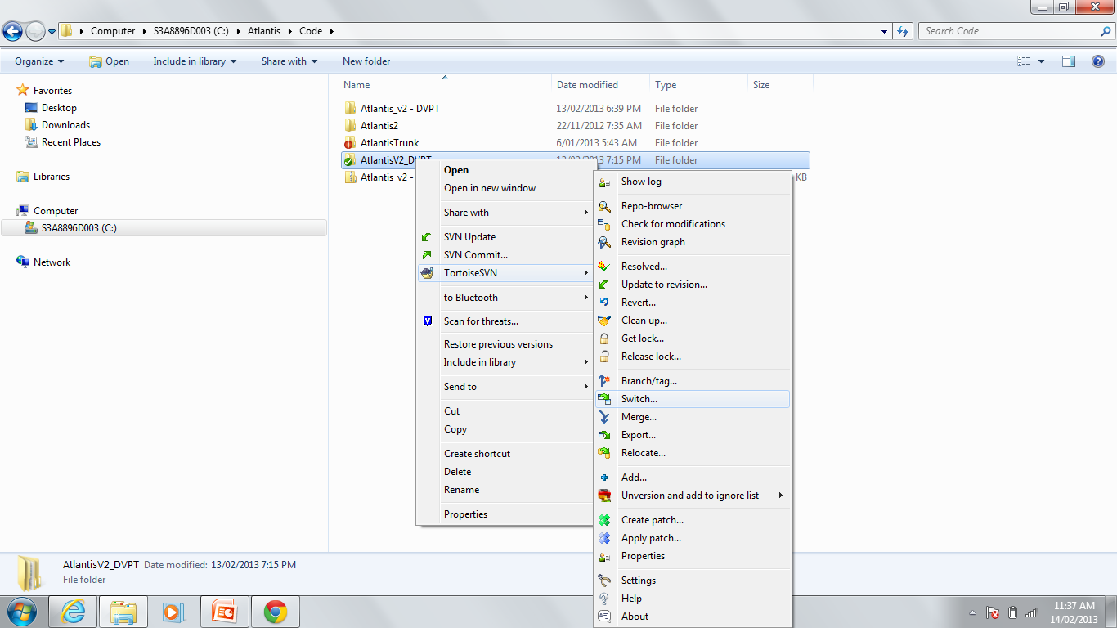
Task: Click the Clean up broom icon
Action: [604, 321]
